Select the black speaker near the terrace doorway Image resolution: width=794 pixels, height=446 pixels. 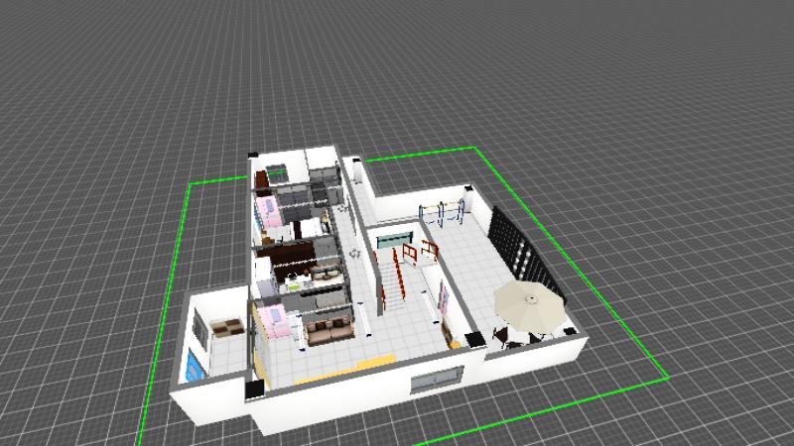[475, 340]
